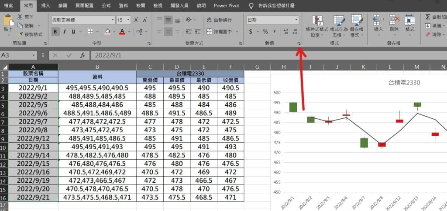Switch to the Data (資料) tab

[x=124, y=5]
